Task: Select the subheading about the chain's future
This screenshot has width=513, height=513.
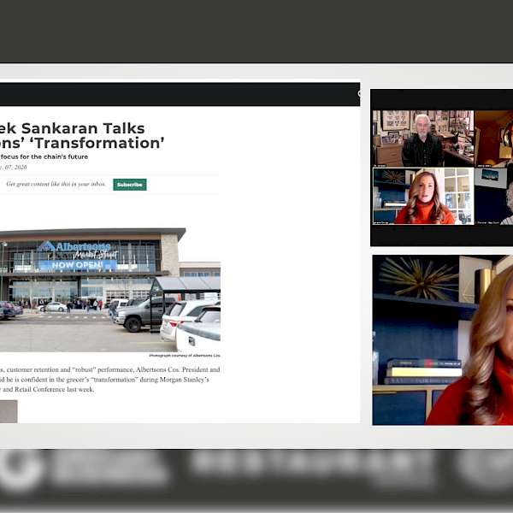Action: (x=44, y=156)
